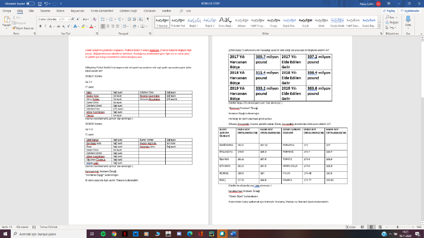Adjust the zoom slider in status bar
The width and height of the screenshot is (424, 238).
click(x=397, y=227)
